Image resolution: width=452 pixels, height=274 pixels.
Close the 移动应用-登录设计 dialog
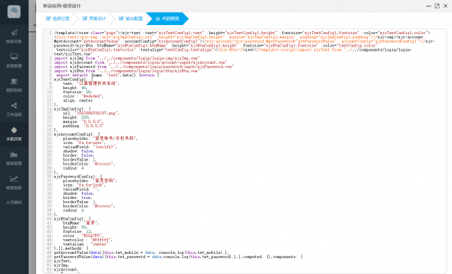tap(445, 6)
